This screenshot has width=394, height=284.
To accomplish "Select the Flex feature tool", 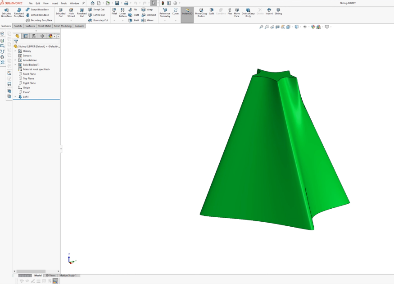I will (230, 12).
